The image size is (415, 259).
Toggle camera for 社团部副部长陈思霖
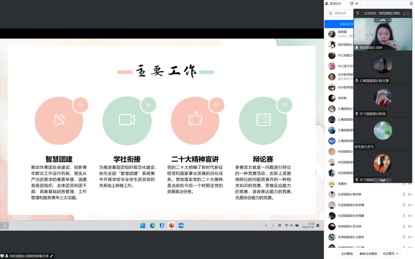tap(410, 205)
